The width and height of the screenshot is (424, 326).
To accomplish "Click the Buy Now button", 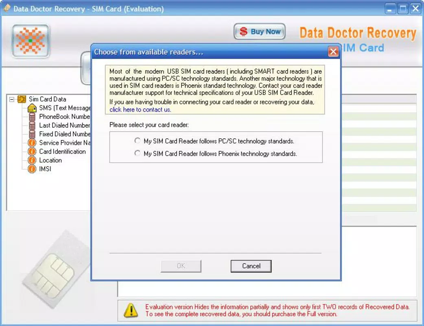I will point(259,31).
